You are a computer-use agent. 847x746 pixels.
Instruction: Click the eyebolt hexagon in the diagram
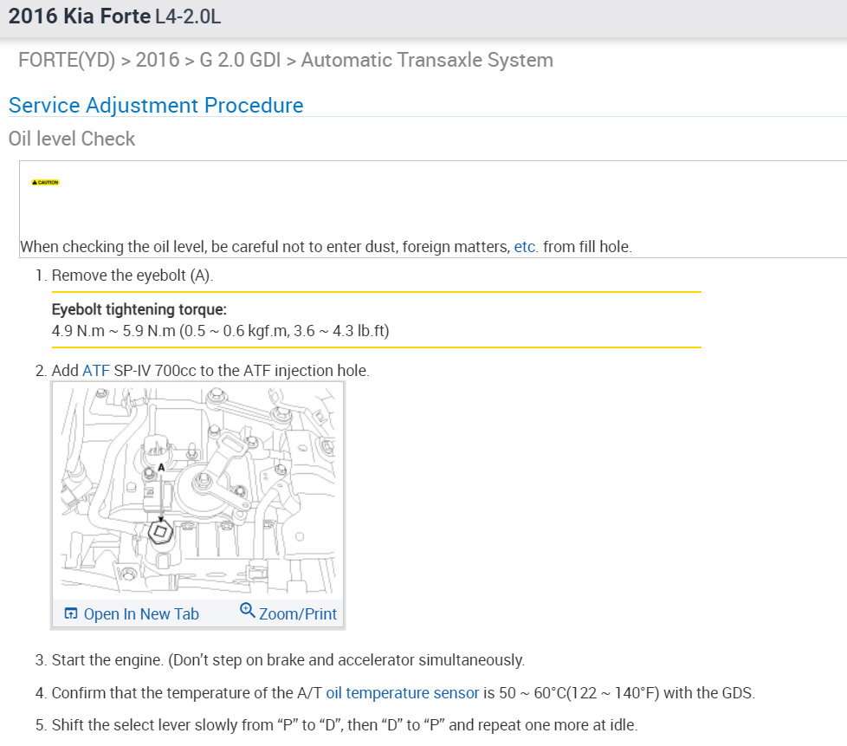[159, 532]
